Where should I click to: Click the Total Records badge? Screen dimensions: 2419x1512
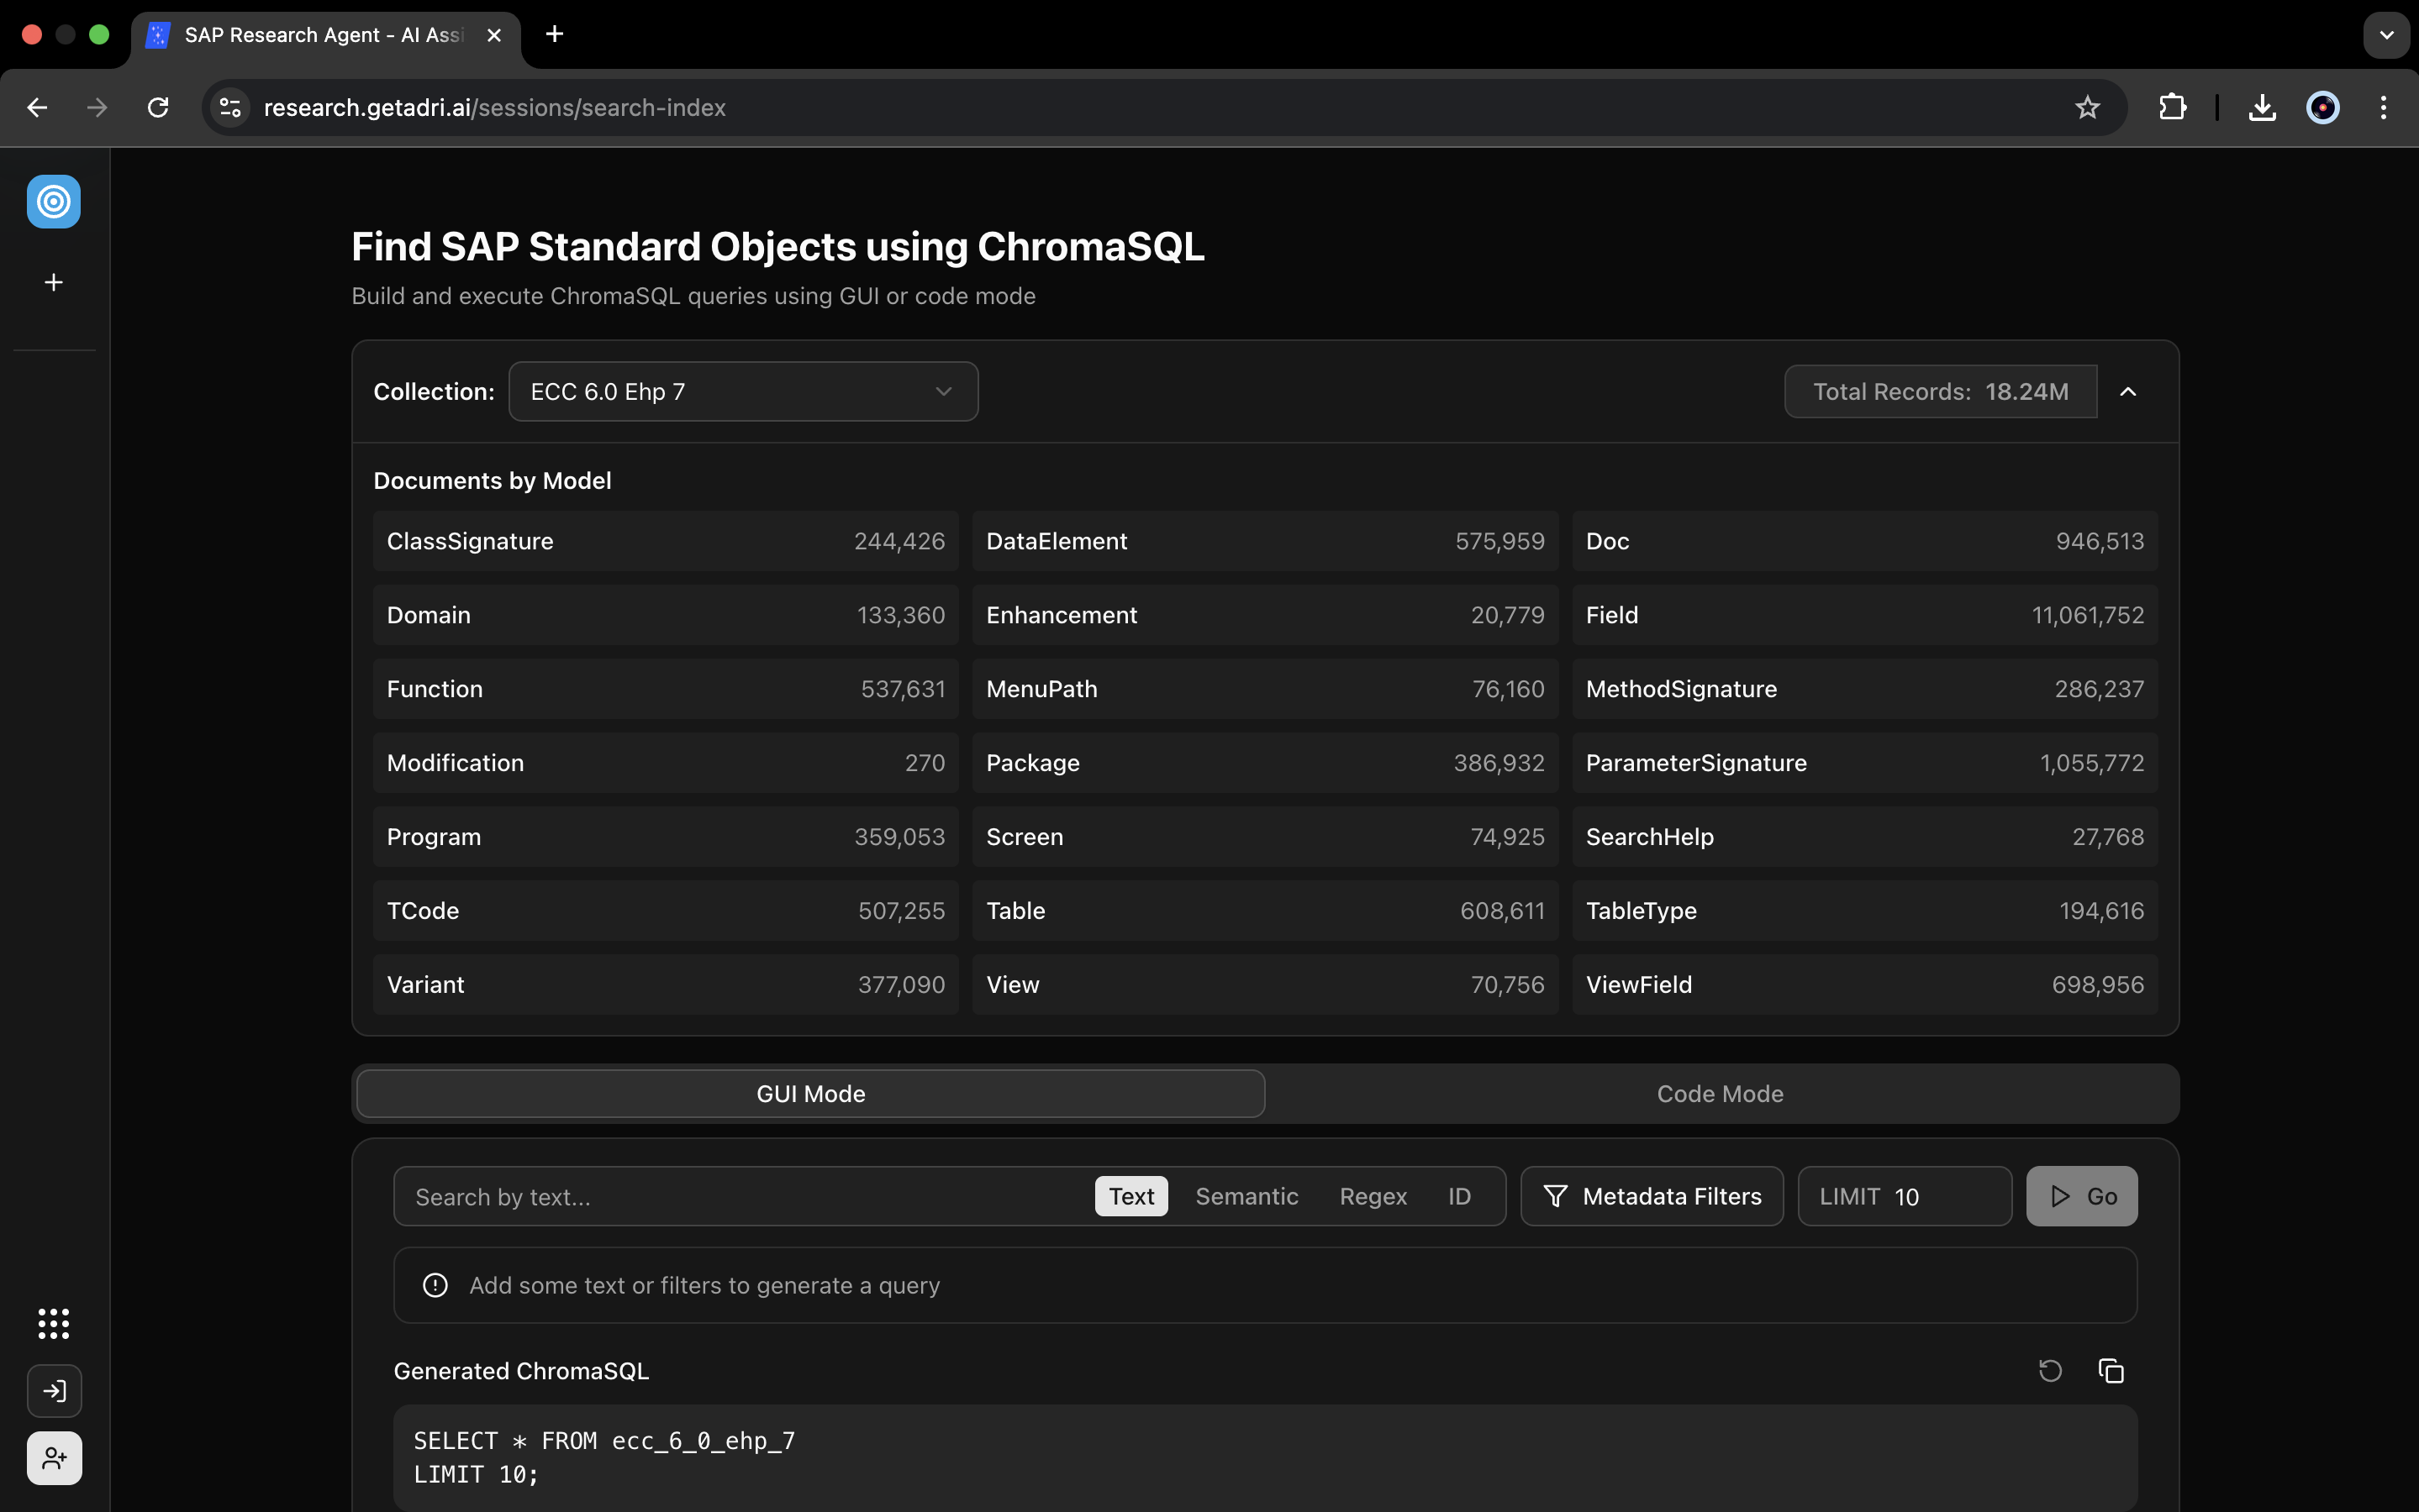pyautogui.click(x=1940, y=391)
